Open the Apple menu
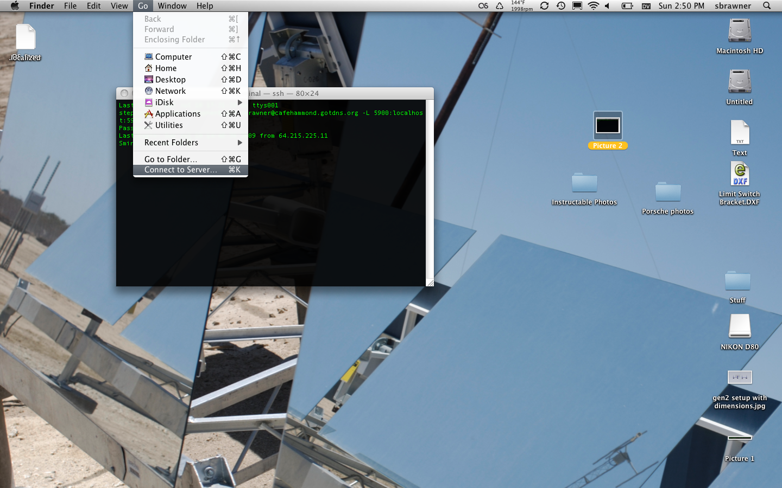 point(15,6)
